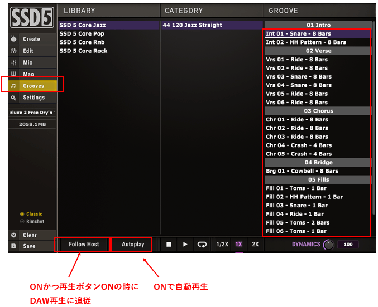Viewport: 378px width, 307px height.
Task: Click the drum icon next to Create
Action: pos(14,39)
